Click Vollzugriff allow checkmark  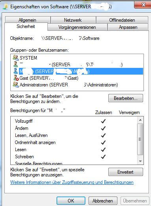[x=103, y=121]
